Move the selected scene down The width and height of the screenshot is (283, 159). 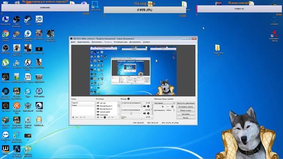click(84, 117)
